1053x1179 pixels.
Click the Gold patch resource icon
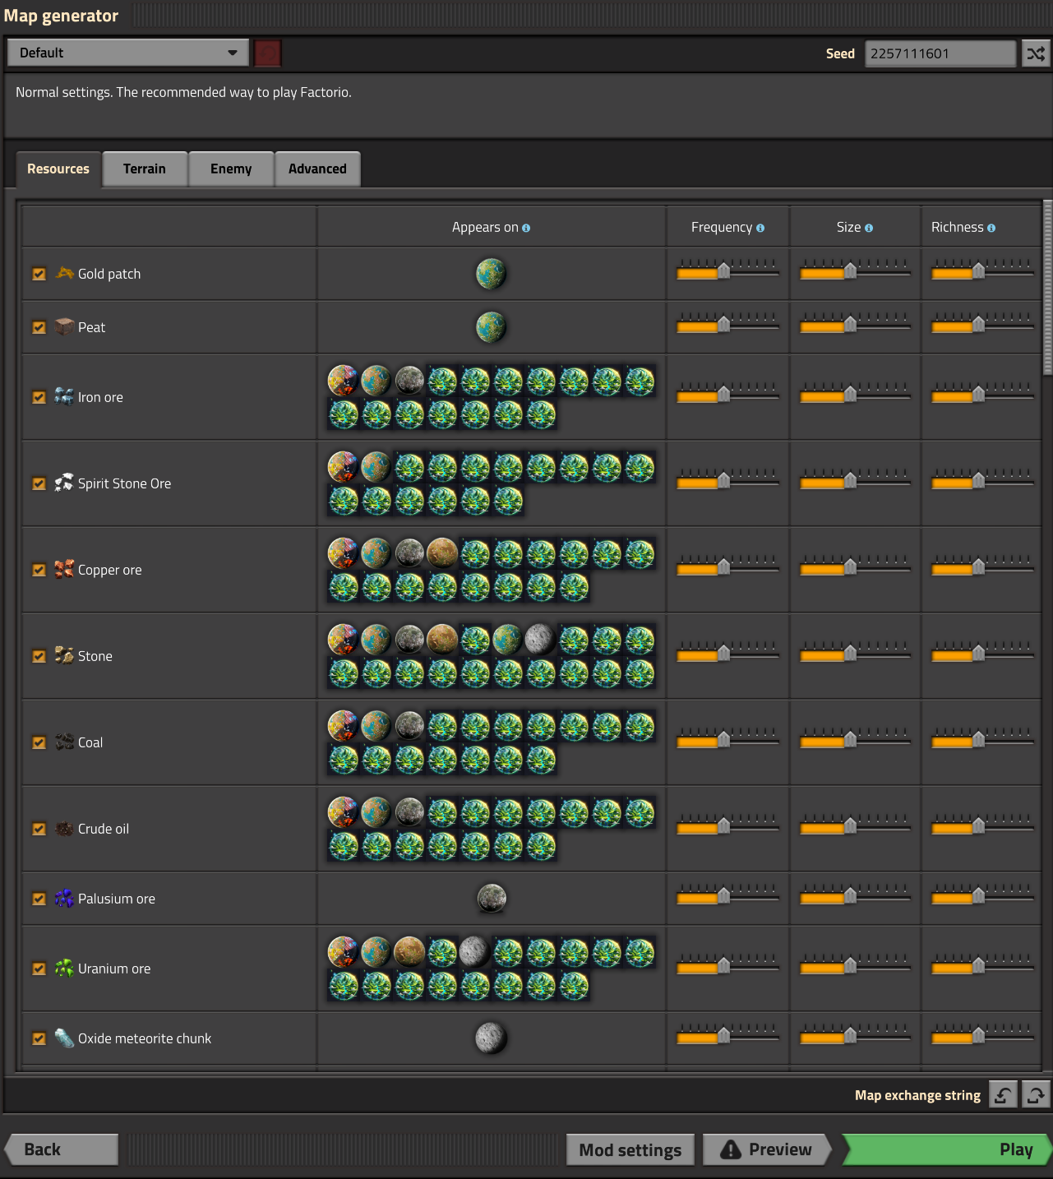(64, 273)
